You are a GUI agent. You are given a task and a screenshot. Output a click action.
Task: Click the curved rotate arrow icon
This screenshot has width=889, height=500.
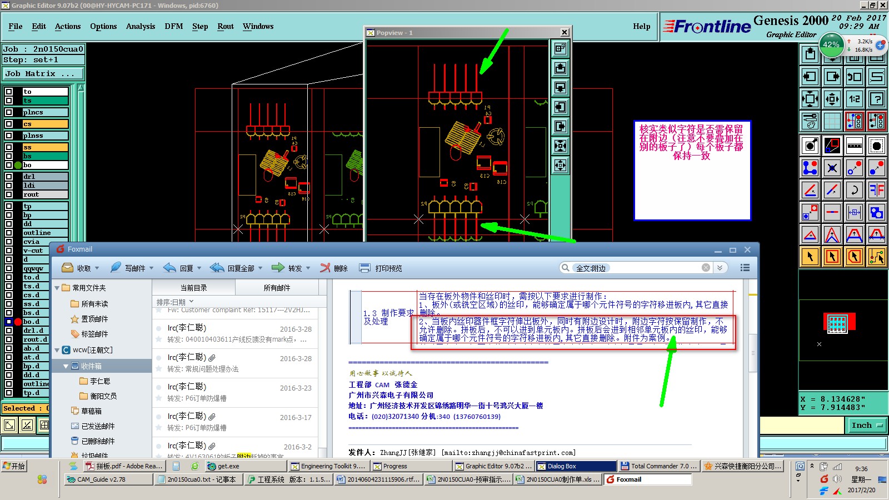coord(855,190)
